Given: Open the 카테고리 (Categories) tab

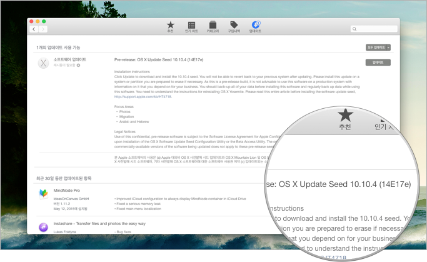Looking at the screenshot, I should coord(213,27).
